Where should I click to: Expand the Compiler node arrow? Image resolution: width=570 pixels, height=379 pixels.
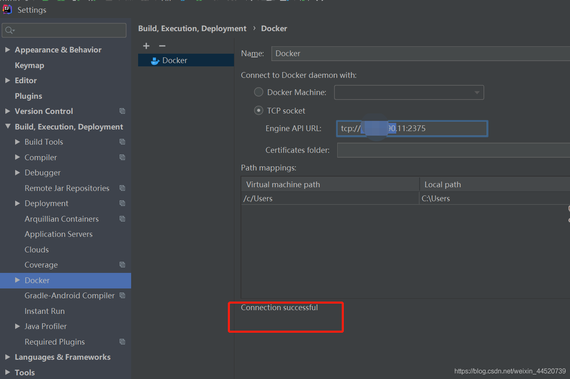pos(17,157)
